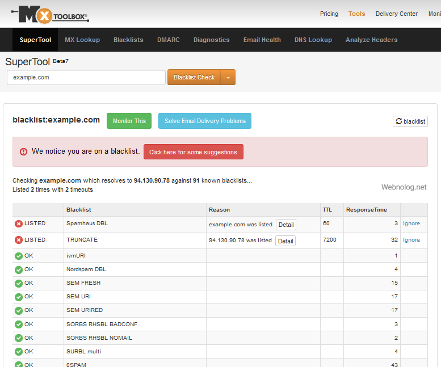
Task: Click the SEM URIRED blacklist name
Action: pos(85,310)
